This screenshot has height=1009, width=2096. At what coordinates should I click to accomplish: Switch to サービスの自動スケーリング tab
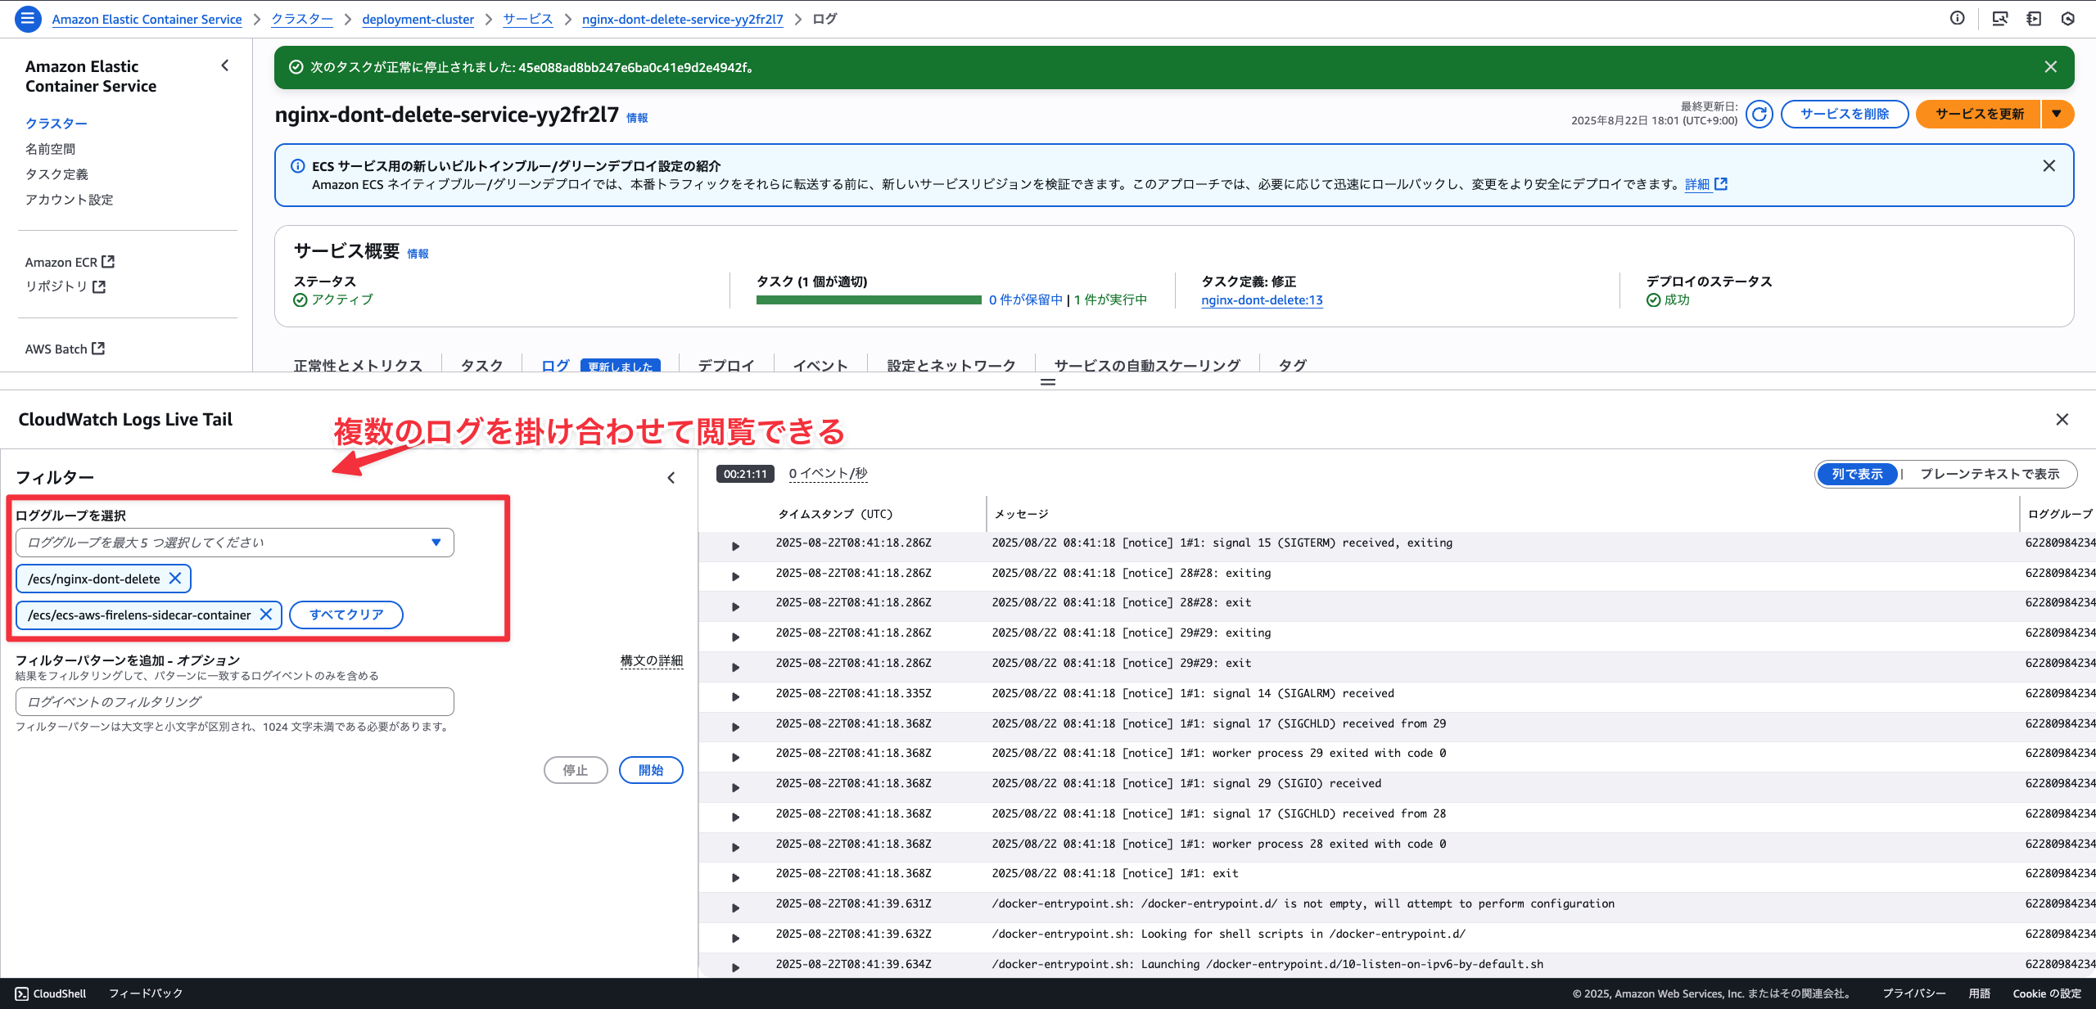[x=1146, y=365]
